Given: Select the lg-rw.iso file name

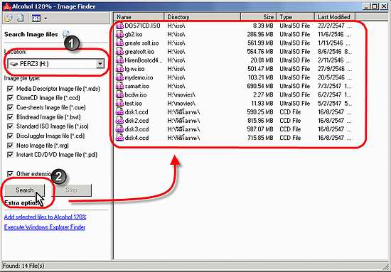Looking at the screenshot, I should [134, 69].
